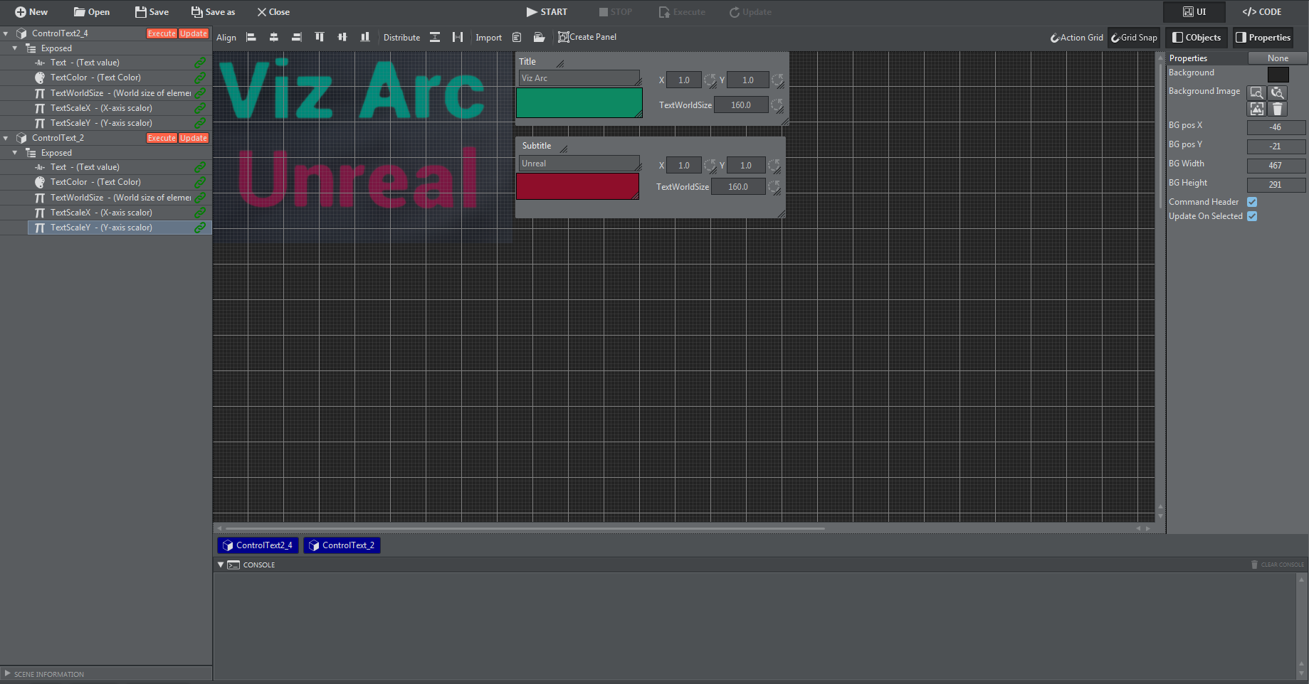Click Execute button for ControlText2_4
Screen dimensions: 1309x684
pos(162,33)
